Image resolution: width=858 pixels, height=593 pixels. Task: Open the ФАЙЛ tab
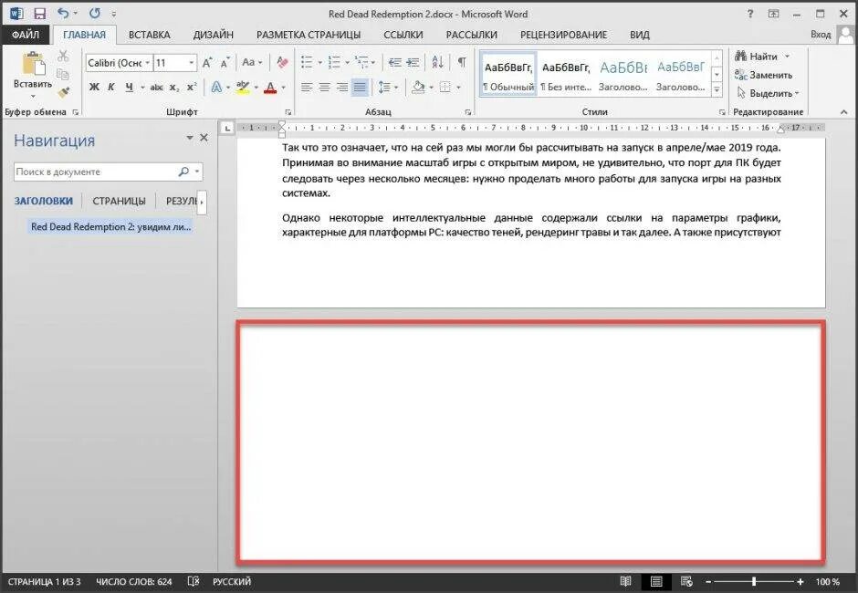coord(26,35)
